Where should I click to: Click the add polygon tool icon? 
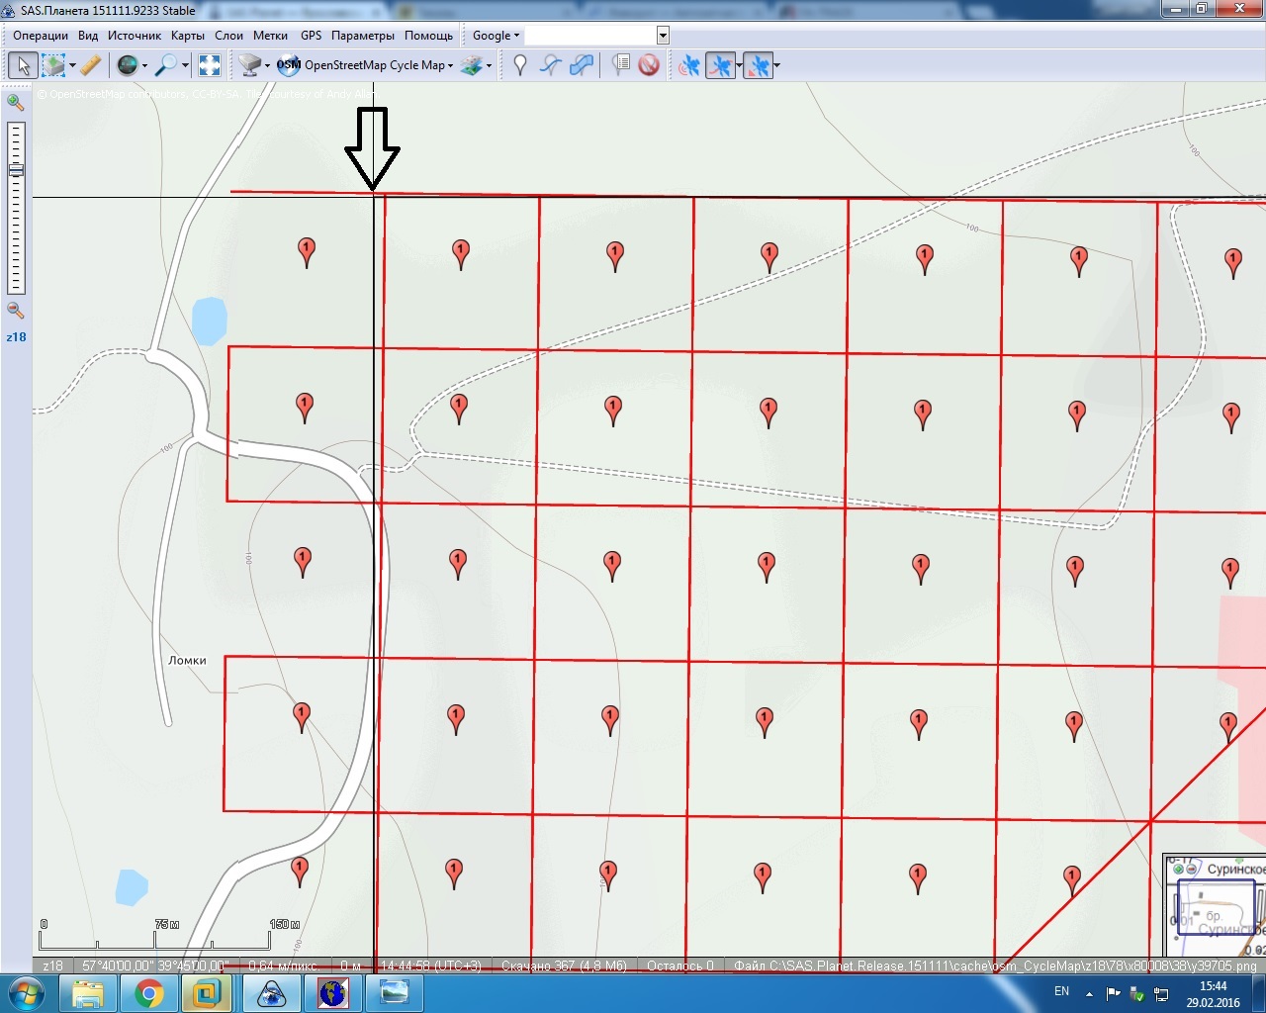[582, 65]
